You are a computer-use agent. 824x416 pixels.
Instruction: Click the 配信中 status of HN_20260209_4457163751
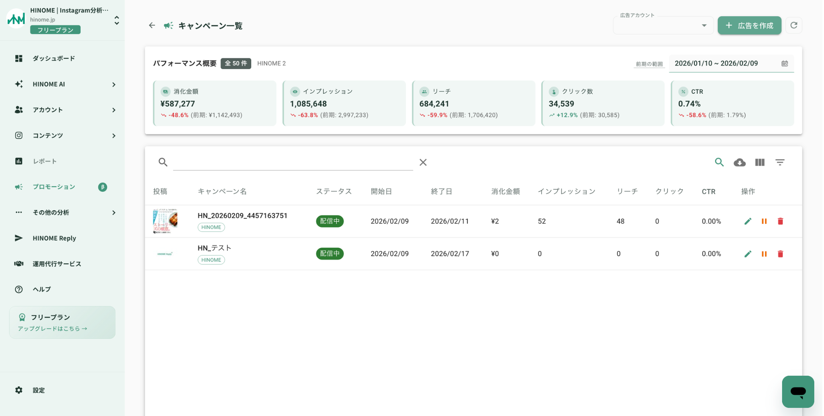click(330, 221)
